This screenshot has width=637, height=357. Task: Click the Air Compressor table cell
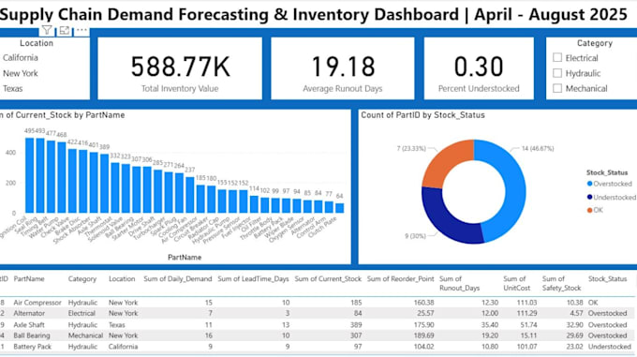(x=37, y=303)
